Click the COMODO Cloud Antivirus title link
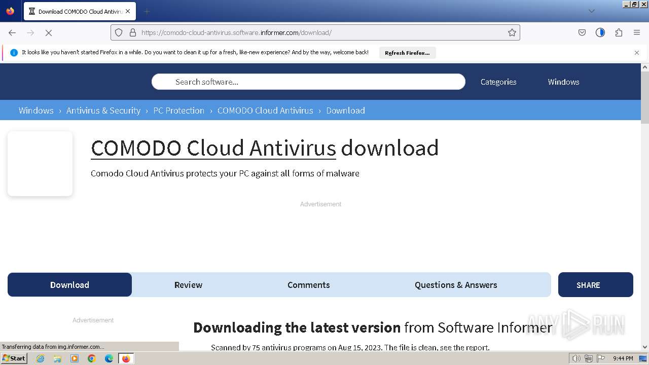Viewport: 649px width, 365px height. [213, 148]
